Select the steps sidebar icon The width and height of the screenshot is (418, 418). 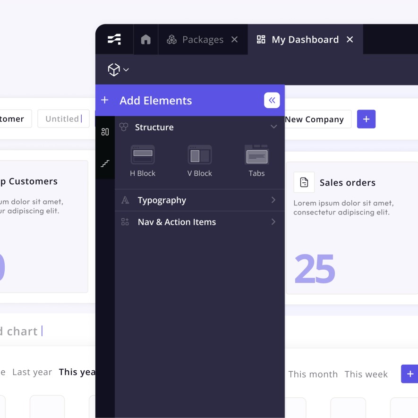[105, 163]
